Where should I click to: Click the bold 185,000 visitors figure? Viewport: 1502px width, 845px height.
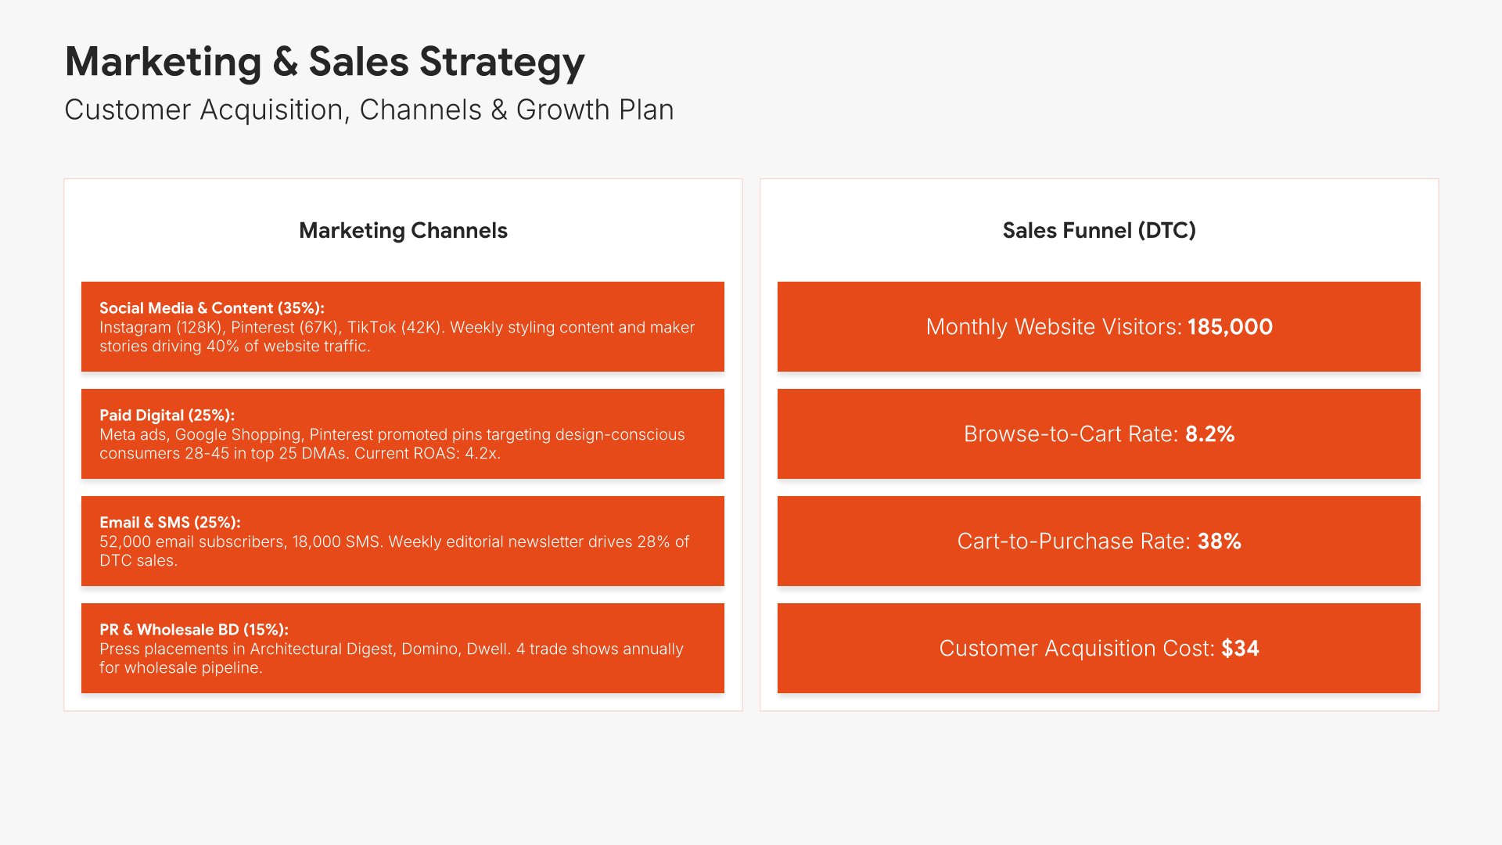(x=1230, y=327)
